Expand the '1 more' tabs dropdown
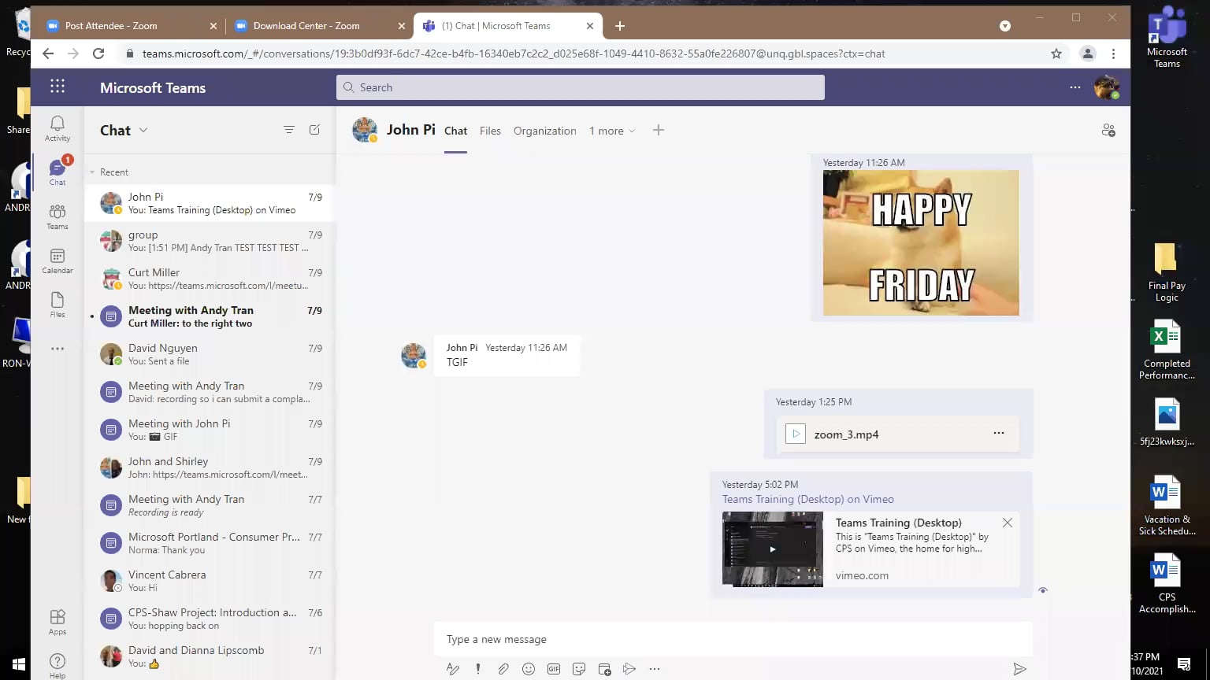This screenshot has width=1210, height=680. tap(612, 131)
